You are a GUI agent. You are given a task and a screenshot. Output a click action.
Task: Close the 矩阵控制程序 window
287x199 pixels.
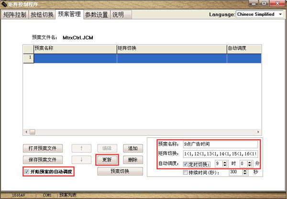click(277, 3)
